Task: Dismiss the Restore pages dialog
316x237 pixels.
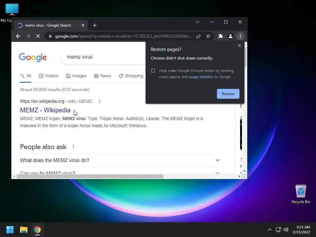Action: tap(239, 45)
